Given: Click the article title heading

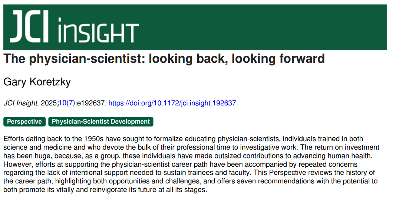Looking at the screenshot, I should coord(164,59).
